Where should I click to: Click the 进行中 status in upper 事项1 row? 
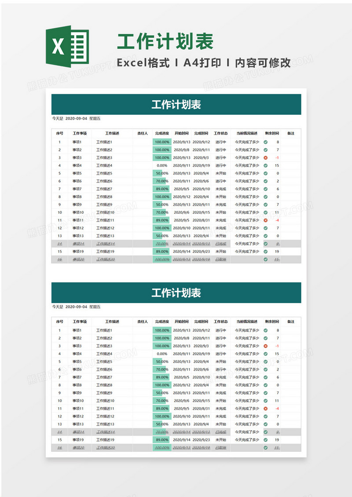coord(221,142)
